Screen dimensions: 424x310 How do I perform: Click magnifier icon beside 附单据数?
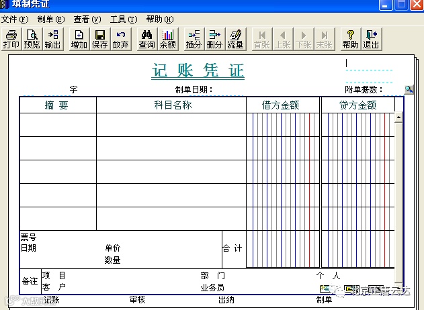coord(409,89)
